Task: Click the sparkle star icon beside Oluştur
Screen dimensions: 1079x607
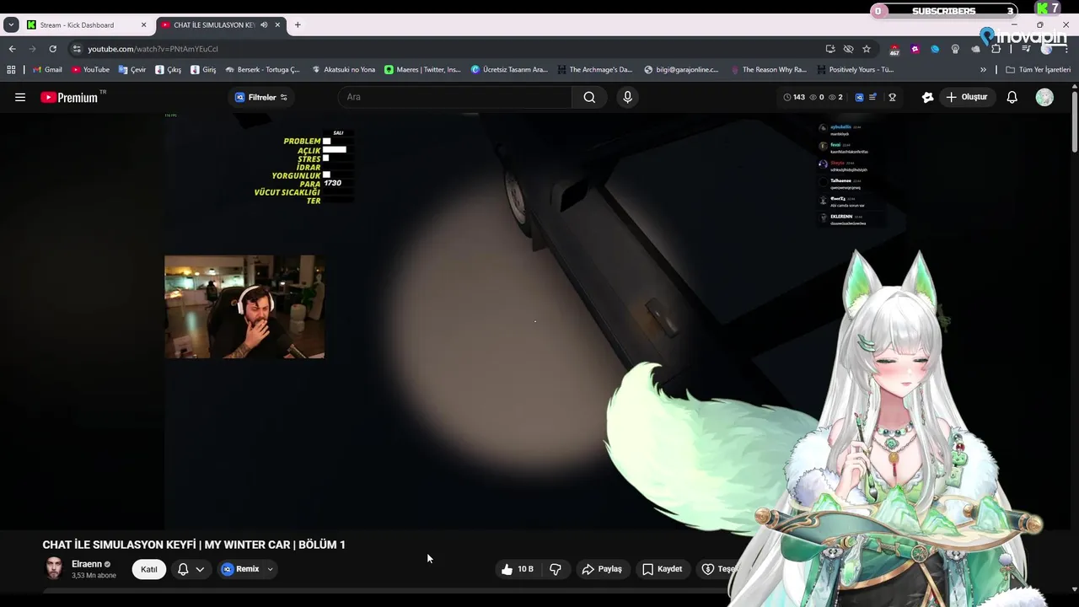Action: (927, 97)
